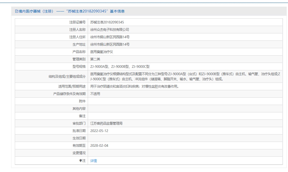Click the 不适用 storage condition value
This screenshot has width=288, height=172.
[95, 94]
